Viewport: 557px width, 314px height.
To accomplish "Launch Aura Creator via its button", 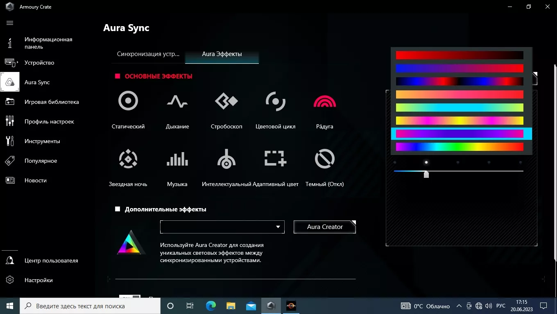I will coord(325,227).
